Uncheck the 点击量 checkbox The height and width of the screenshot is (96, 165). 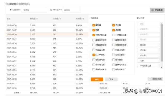113,25
